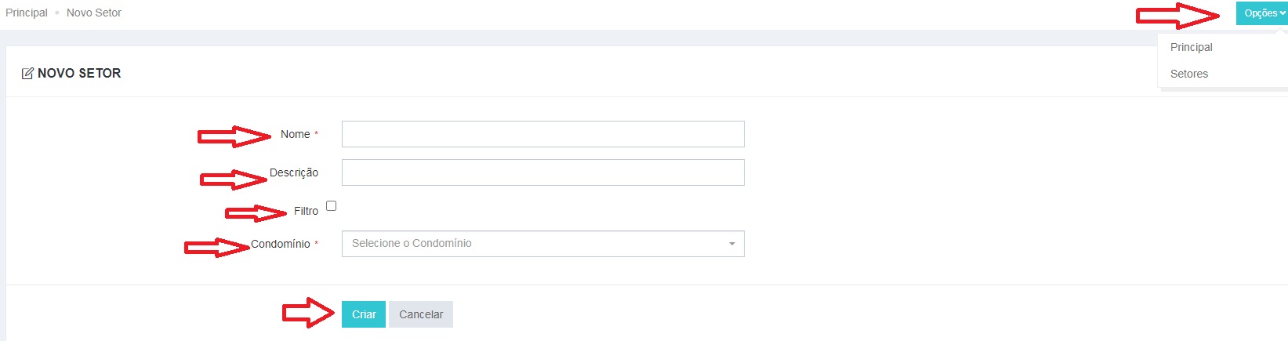Click the Criar button
The height and width of the screenshot is (341, 1288).
tap(364, 314)
